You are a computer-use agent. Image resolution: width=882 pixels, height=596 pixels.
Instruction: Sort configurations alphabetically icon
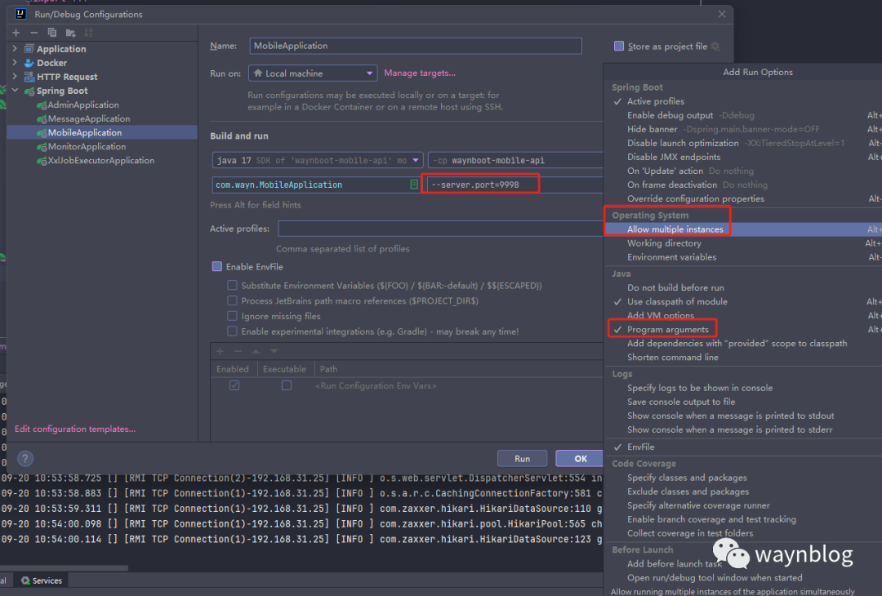click(x=88, y=33)
